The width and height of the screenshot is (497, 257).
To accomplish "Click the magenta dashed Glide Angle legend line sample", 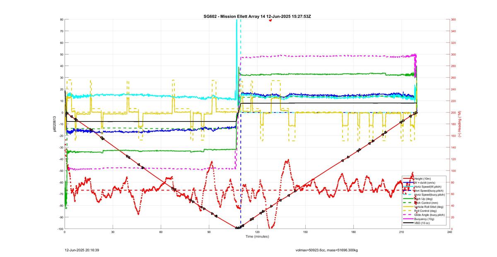I will click(408, 215).
